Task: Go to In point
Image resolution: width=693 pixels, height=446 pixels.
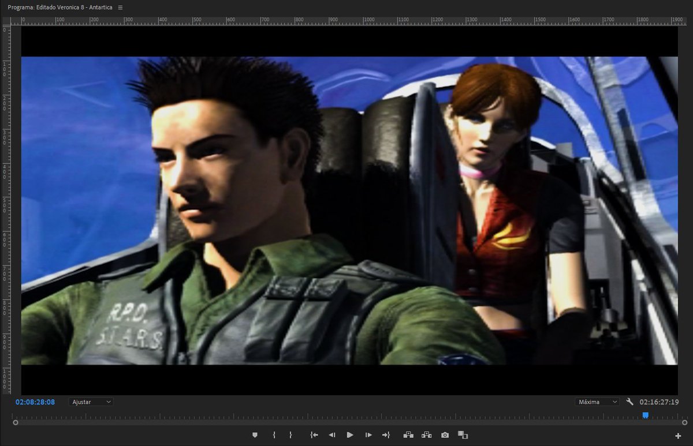Action: tap(314, 435)
